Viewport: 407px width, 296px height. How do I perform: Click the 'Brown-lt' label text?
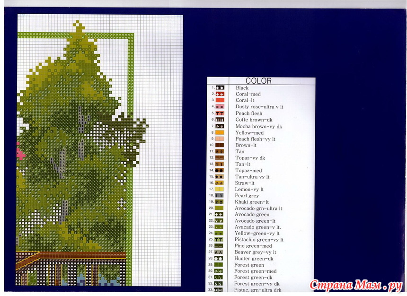click(x=246, y=145)
